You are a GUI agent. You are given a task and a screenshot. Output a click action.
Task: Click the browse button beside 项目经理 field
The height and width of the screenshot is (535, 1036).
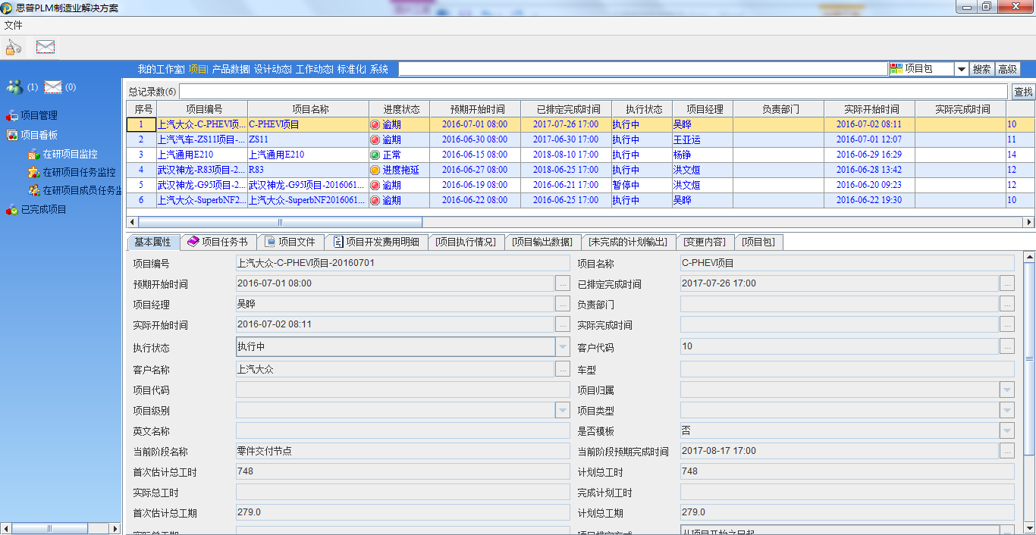click(x=562, y=304)
